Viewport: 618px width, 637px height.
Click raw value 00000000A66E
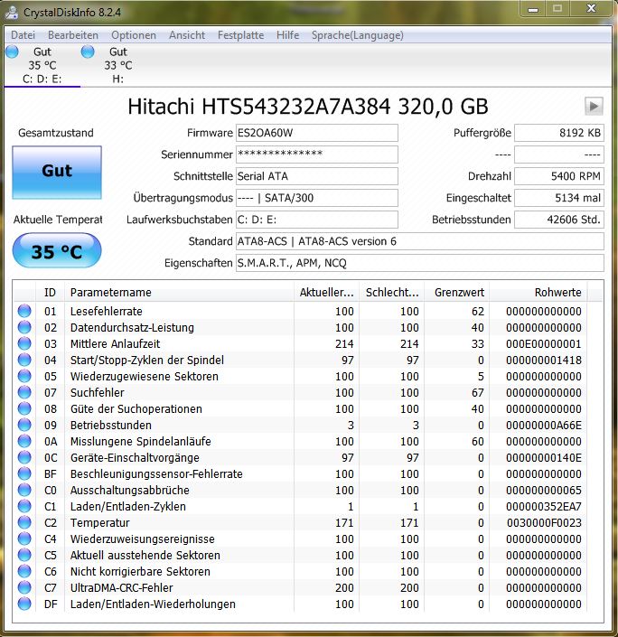point(544,426)
